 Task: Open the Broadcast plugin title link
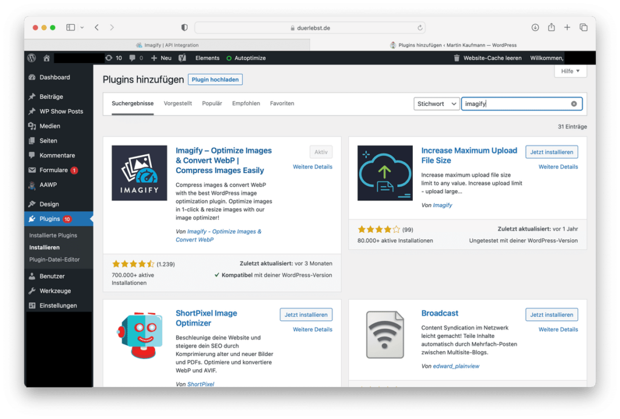(x=440, y=313)
